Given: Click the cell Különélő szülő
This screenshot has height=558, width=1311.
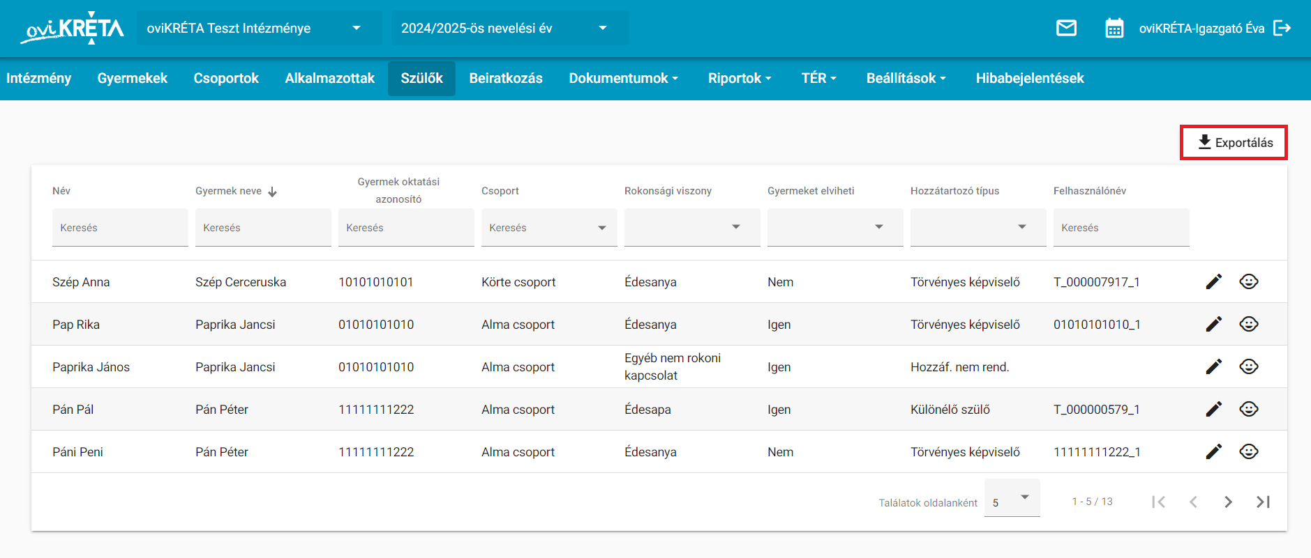Looking at the screenshot, I should coord(950,410).
